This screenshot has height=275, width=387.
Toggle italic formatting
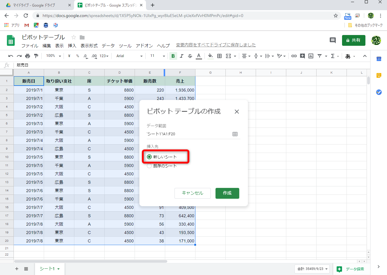181,56
